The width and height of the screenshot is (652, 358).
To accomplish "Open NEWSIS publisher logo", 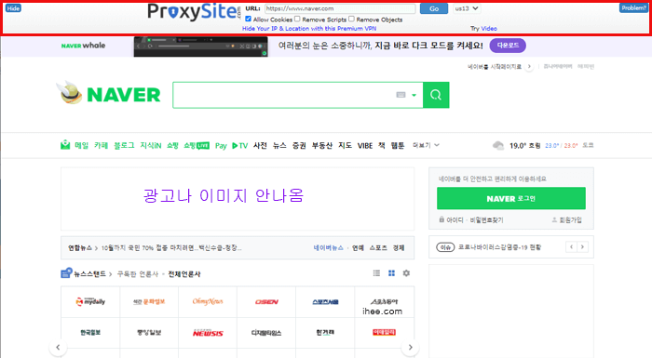I will tap(208, 333).
